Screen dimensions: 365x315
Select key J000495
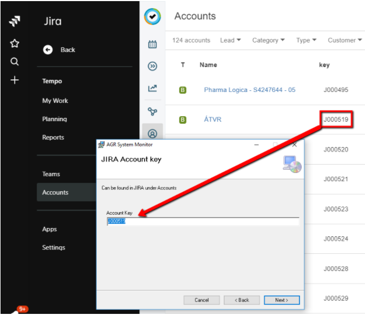336,90
